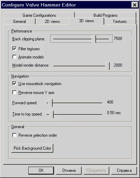Screen dimensions: 140x178
Task: Open the Textures tab
Action: [x=120, y=22]
